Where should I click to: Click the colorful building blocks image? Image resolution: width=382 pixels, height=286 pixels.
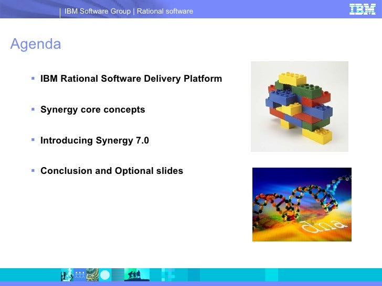click(x=300, y=106)
